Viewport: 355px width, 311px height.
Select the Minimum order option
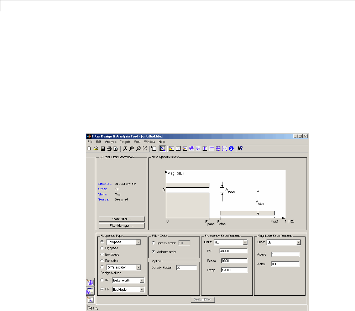click(153, 252)
